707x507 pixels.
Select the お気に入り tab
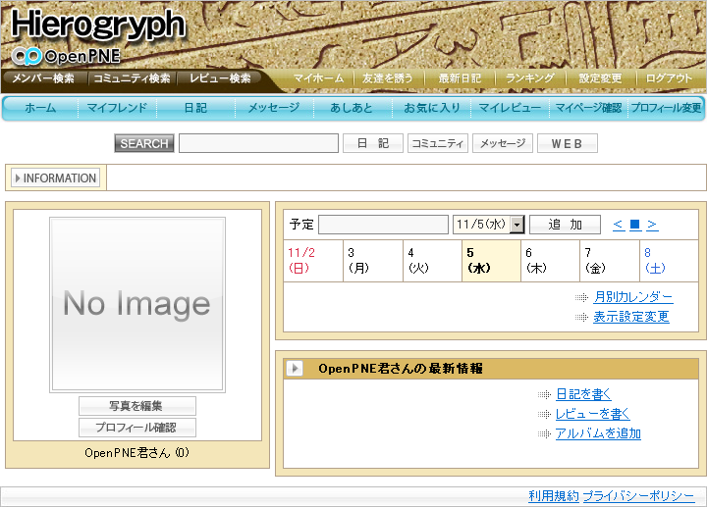(431, 108)
